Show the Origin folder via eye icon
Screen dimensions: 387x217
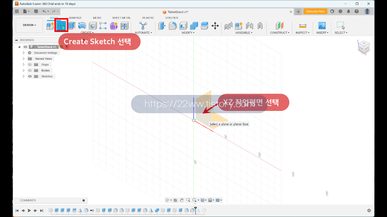(30, 64)
